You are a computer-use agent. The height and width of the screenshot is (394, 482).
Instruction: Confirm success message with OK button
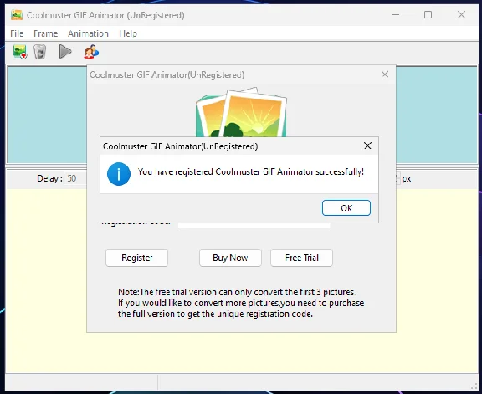(x=346, y=208)
